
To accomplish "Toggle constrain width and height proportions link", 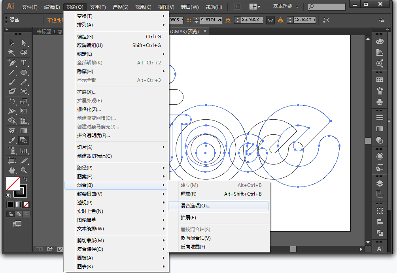I will [270, 20].
